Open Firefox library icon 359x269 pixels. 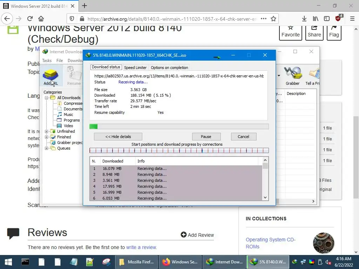pyautogui.click(x=316, y=19)
